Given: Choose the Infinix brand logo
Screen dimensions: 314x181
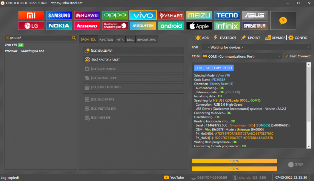Looking at the screenshot, I should (x=227, y=26).
